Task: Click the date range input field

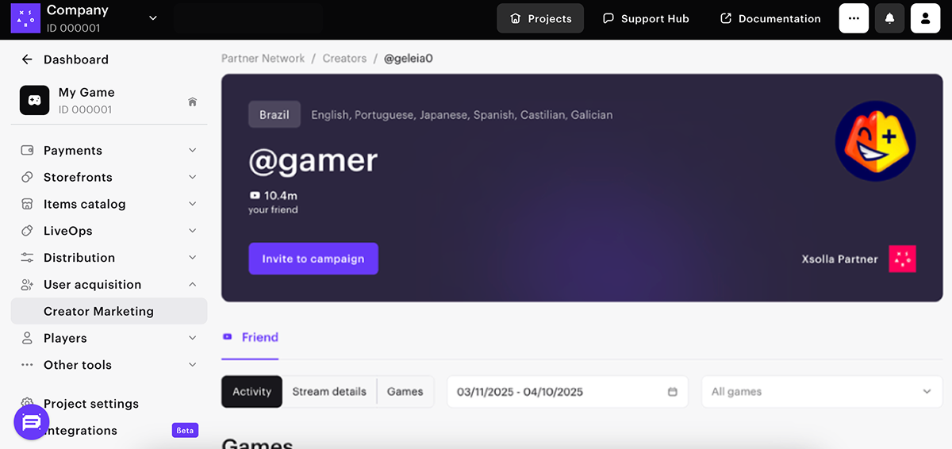Action: (555, 392)
